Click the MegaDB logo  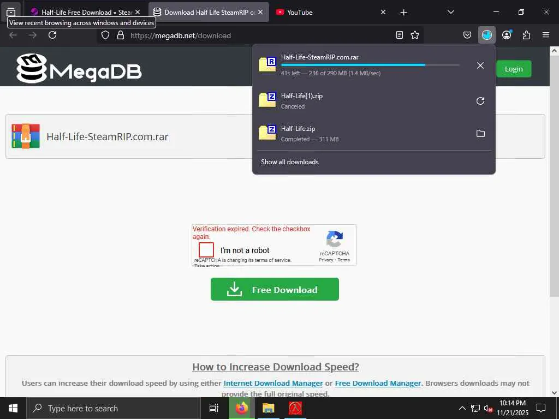pos(79,68)
